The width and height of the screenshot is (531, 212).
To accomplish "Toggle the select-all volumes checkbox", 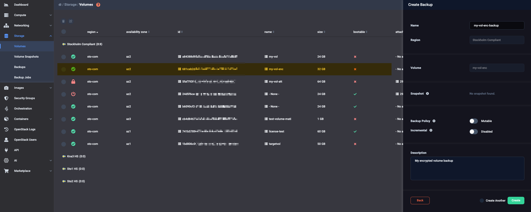I will tap(63, 31).
